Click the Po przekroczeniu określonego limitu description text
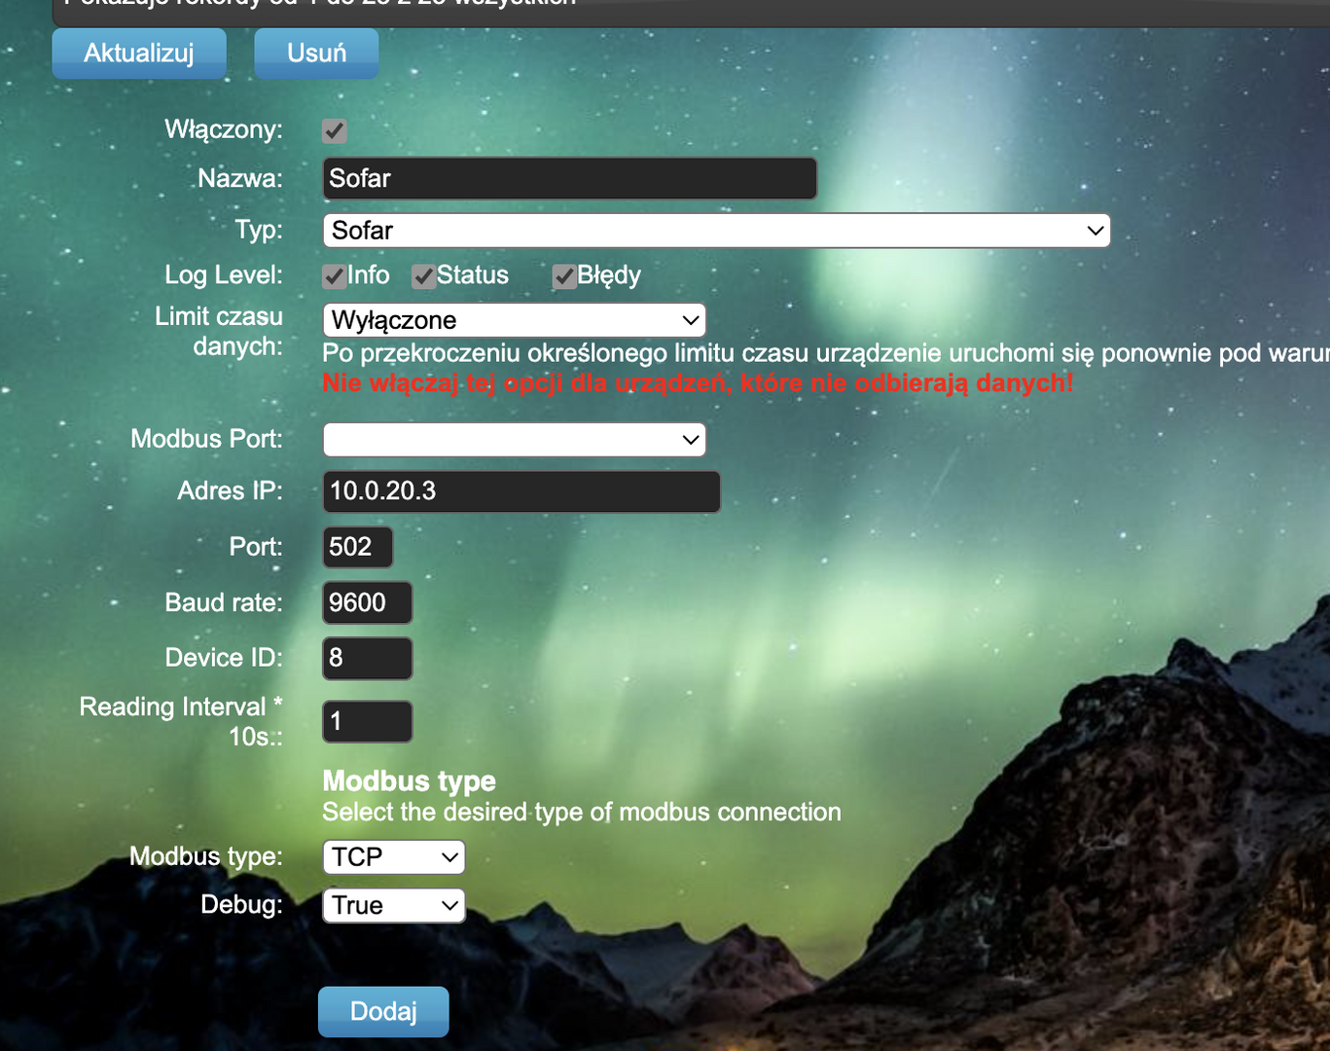This screenshot has height=1051, width=1330. pyautogui.click(x=826, y=352)
